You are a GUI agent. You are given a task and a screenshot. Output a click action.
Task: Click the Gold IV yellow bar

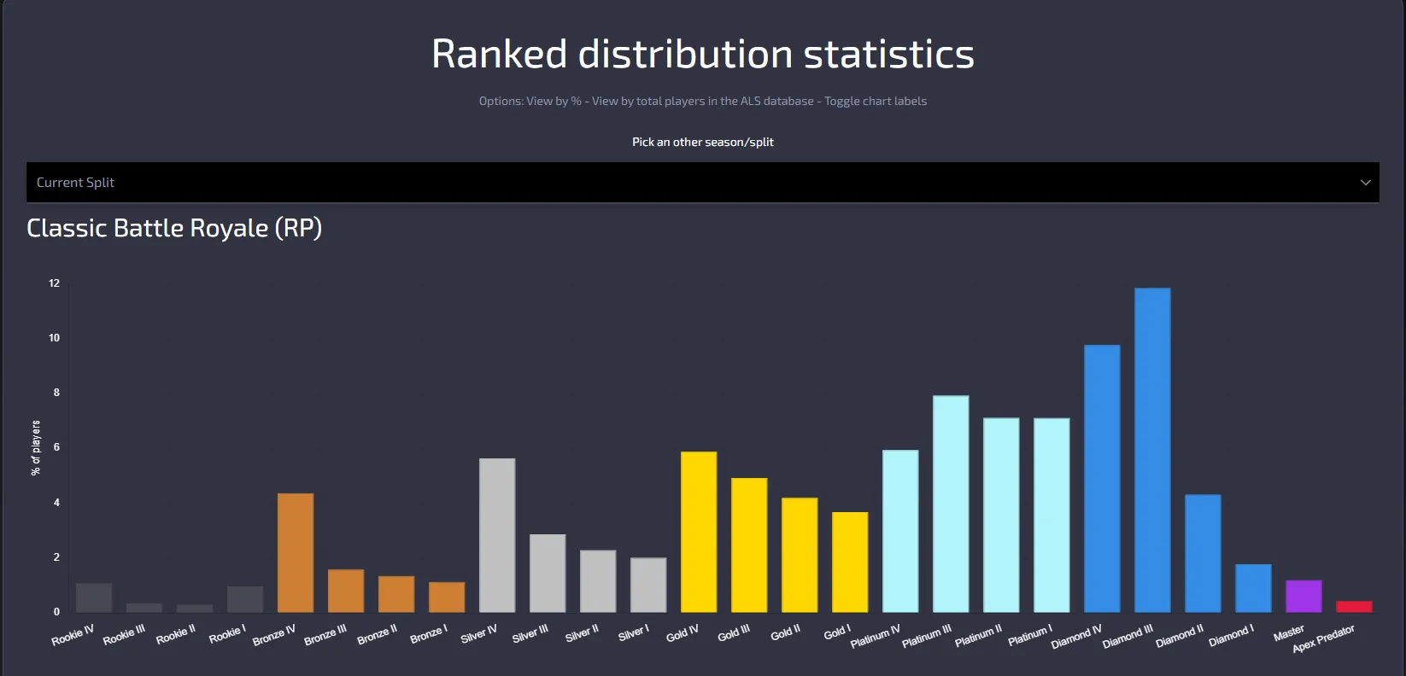[x=699, y=532]
